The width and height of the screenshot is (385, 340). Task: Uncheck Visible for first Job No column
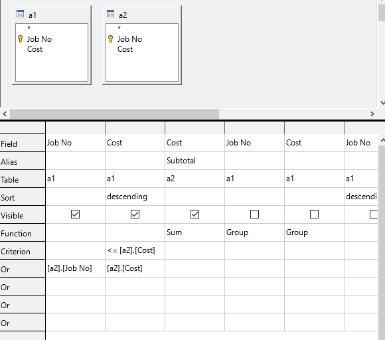point(75,214)
